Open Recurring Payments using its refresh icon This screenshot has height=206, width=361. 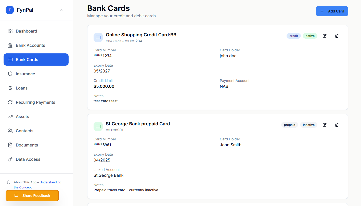coord(10,102)
